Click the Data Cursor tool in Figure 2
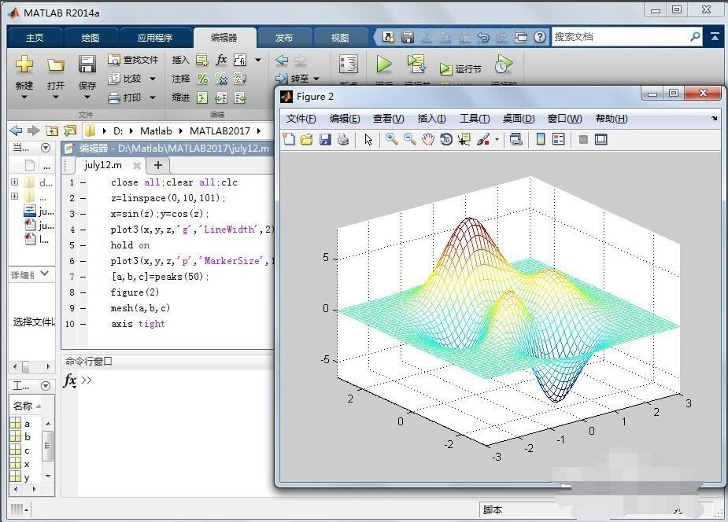728x522 pixels. coord(464,139)
